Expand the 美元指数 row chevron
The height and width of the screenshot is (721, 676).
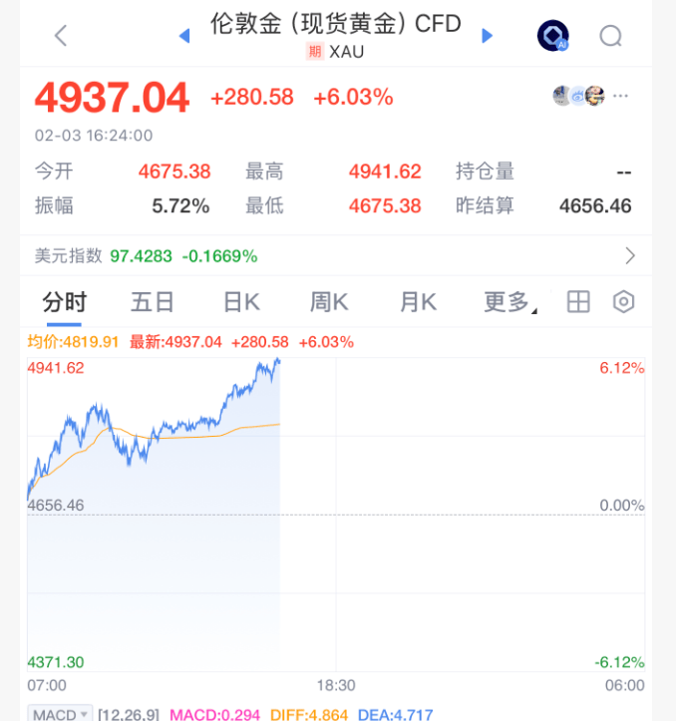629,256
